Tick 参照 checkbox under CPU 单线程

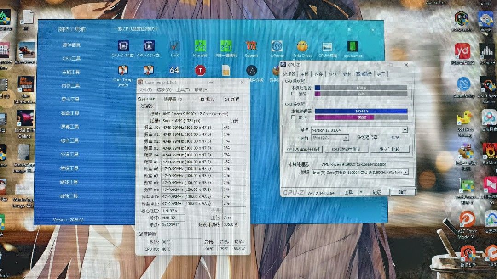click(293, 94)
